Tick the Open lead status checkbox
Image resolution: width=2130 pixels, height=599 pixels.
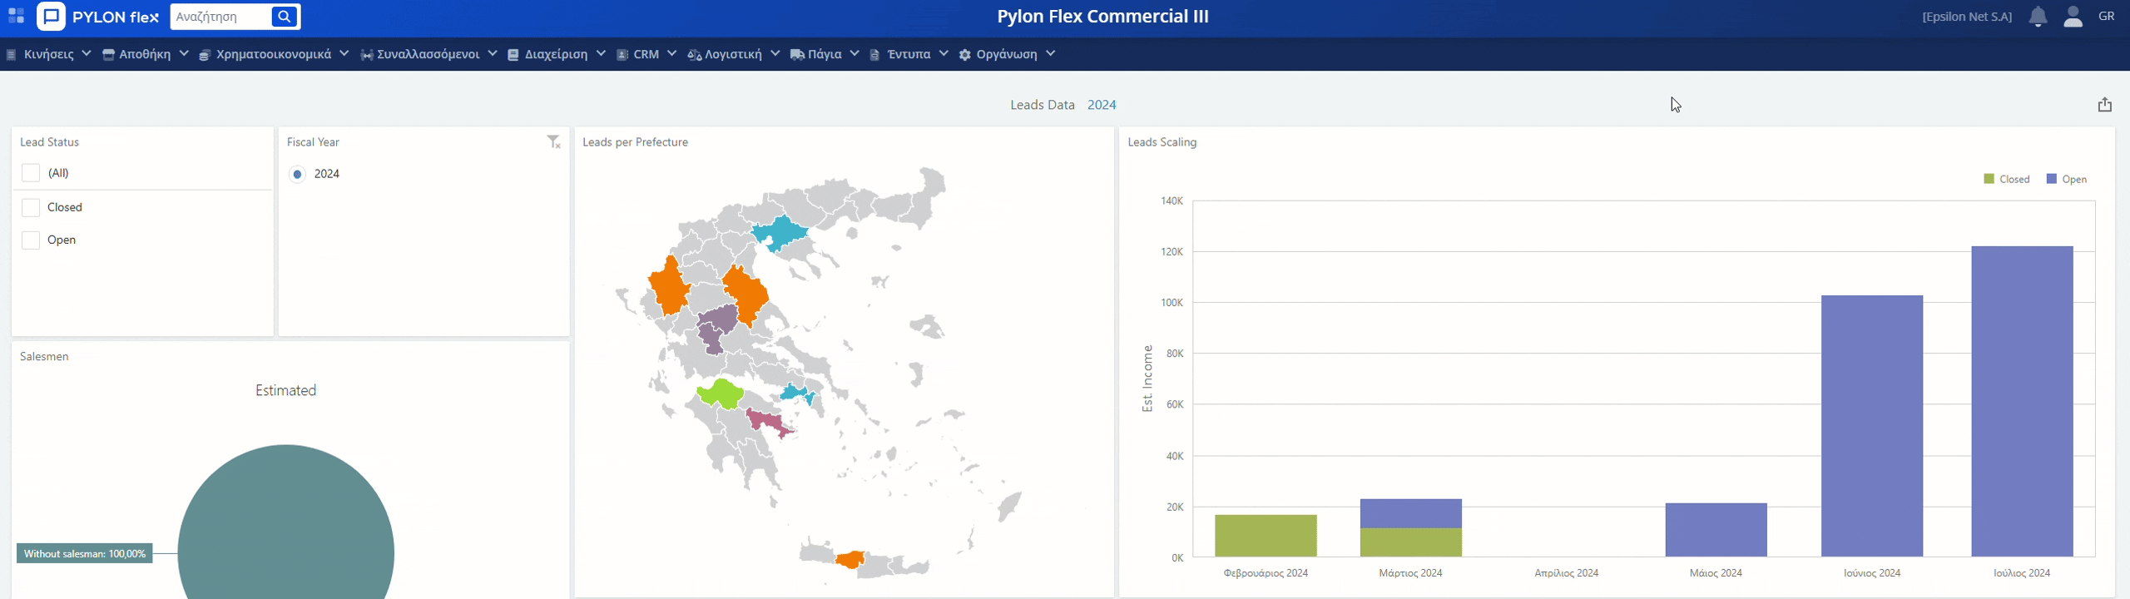click(31, 240)
